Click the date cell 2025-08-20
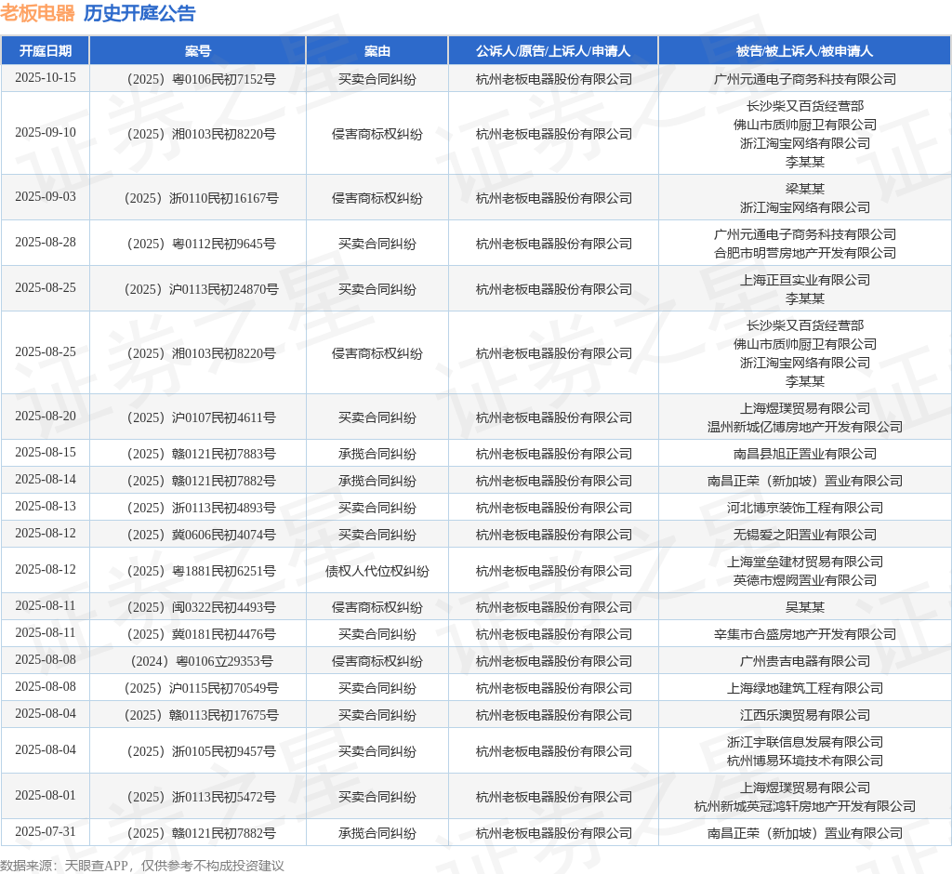This screenshot has height=874, width=952. coord(46,416)
